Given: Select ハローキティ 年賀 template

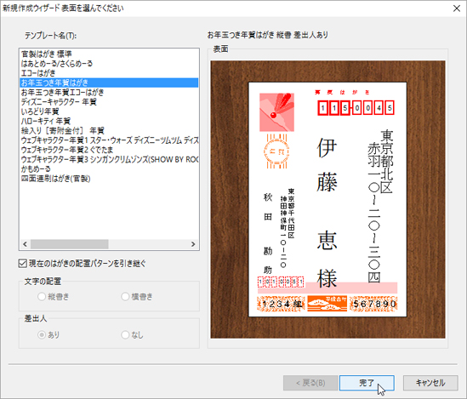Looking at the screenshot, I should pos(109,121).
